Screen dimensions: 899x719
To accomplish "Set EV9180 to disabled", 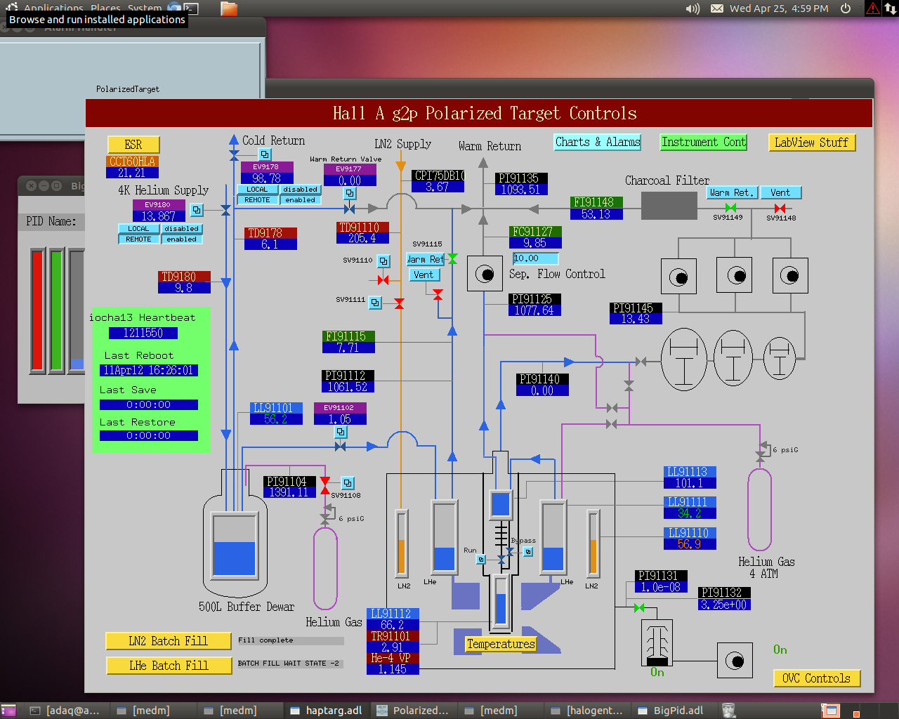I will coord(182,229).
